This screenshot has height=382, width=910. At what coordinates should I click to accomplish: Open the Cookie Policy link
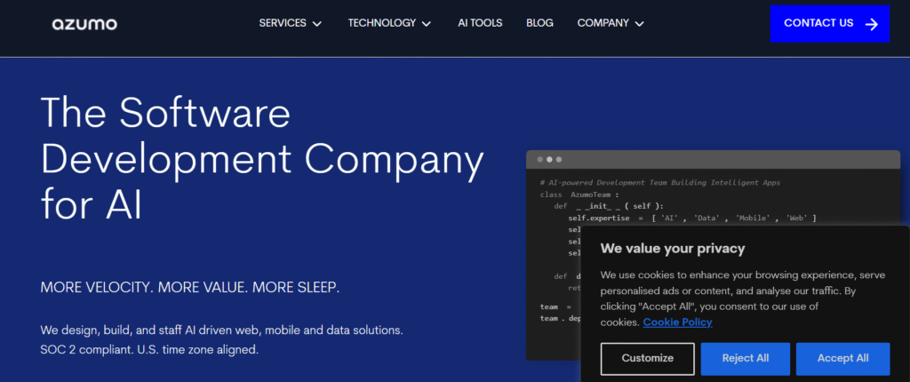point(677,322)
